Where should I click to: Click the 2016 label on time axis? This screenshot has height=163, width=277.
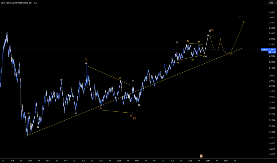pos(12,161)
